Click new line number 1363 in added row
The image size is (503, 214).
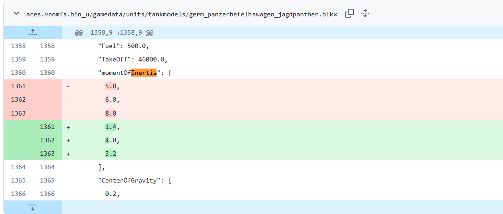point(47,154)
